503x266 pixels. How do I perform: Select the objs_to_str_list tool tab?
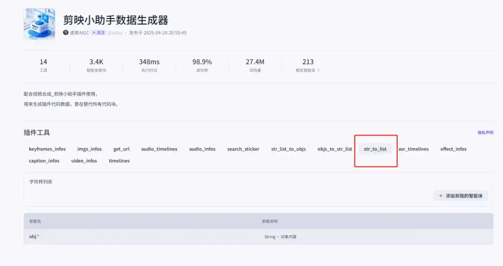tap(334, 149)
